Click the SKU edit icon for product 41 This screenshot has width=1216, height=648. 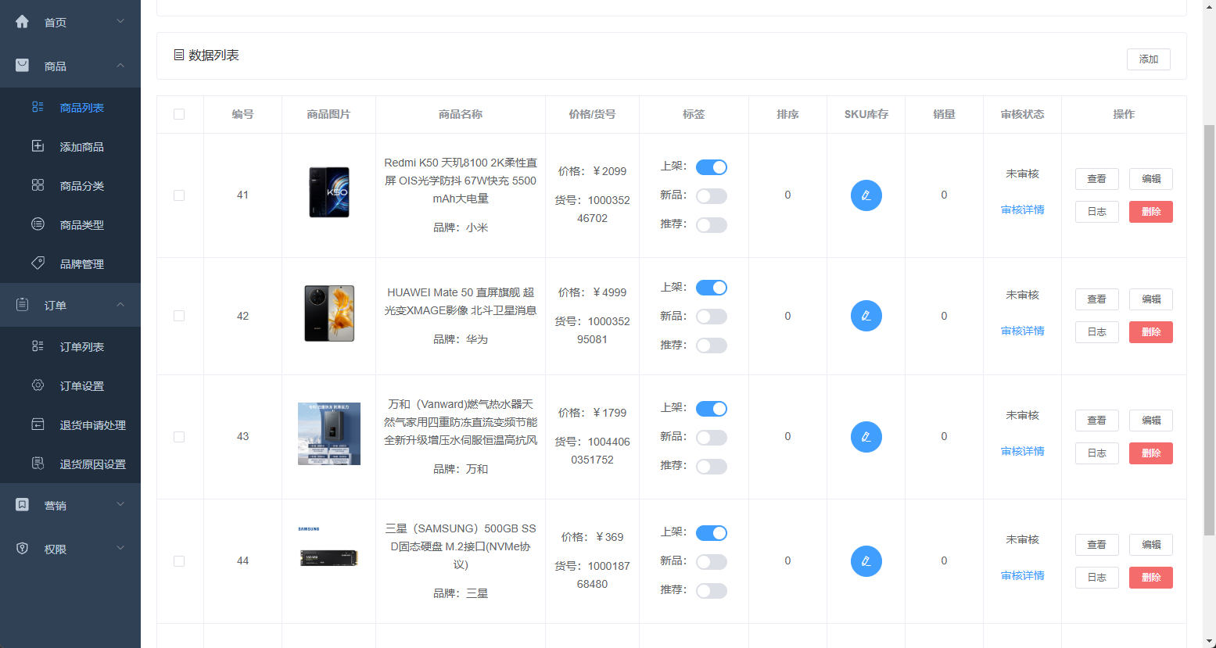pos(866,195)
